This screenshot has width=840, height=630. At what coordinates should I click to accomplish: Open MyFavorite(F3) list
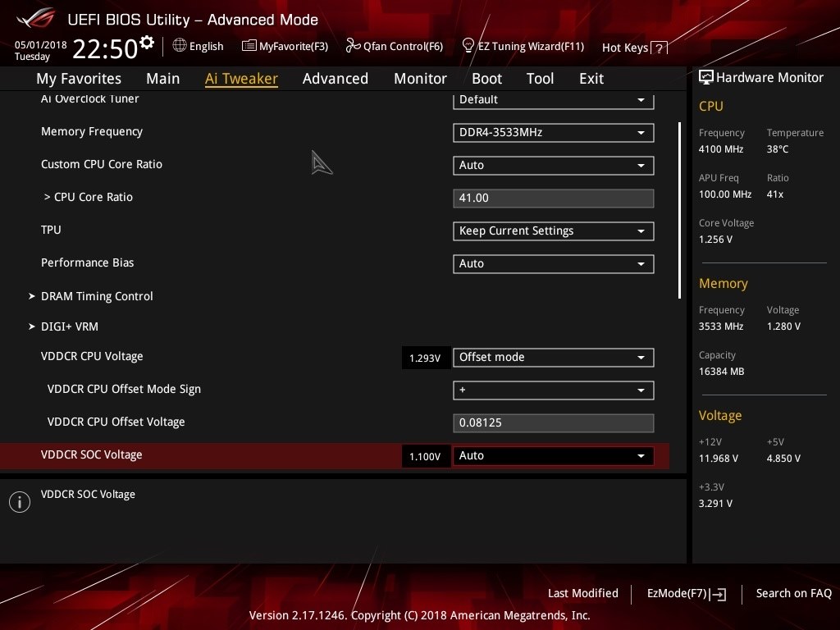(285, 46)
